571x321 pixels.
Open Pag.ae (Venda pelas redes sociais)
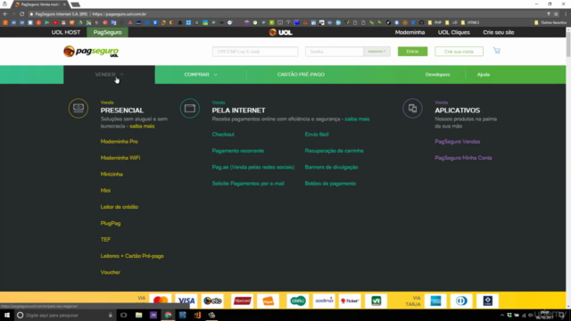[x=253, y=167]
